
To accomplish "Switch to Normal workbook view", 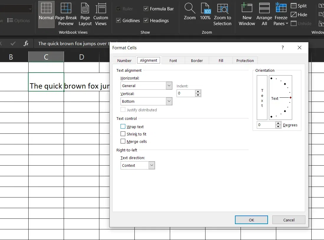I will coord(46,14).
